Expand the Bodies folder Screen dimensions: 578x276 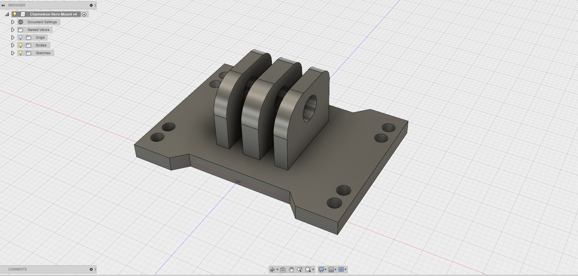pyautogui.click(x=13, y=45)
